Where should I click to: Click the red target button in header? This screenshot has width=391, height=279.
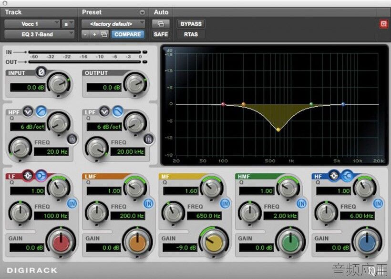[x=383, y=24]
